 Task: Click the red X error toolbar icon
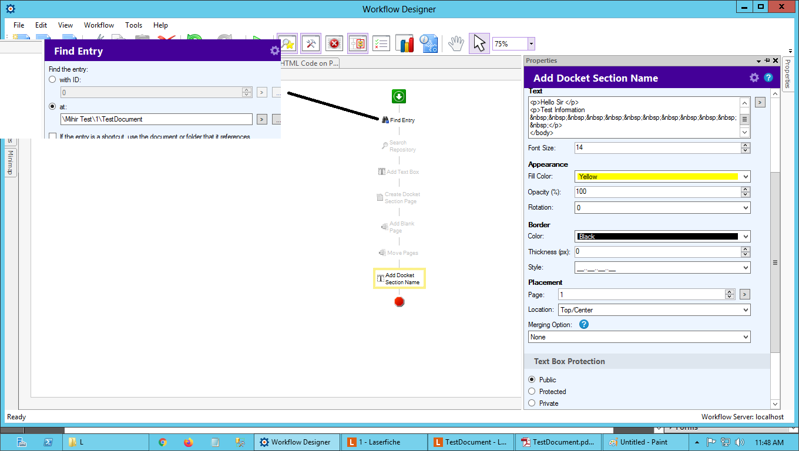point(334,43)
